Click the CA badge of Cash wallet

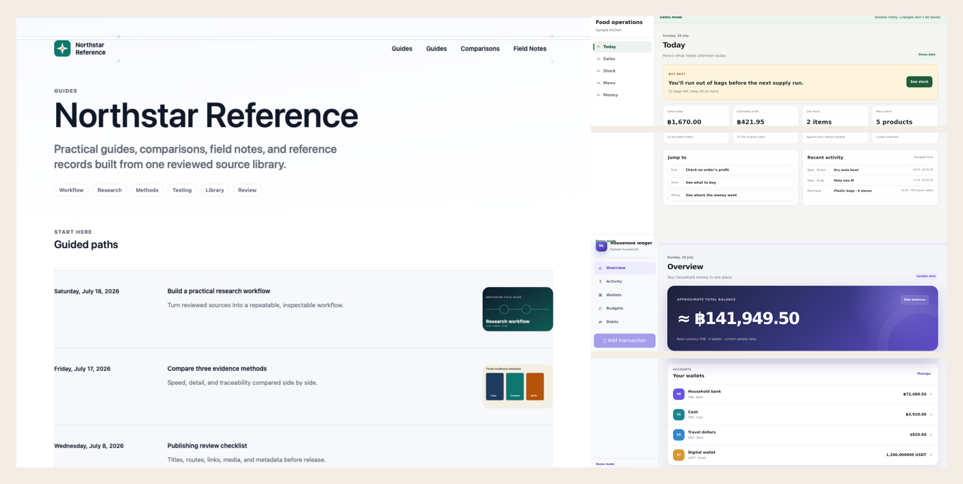[x=678, y=414]
